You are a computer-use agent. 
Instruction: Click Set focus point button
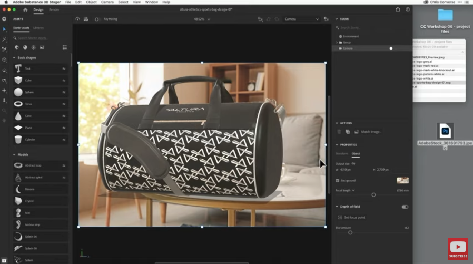coord(352,217)
